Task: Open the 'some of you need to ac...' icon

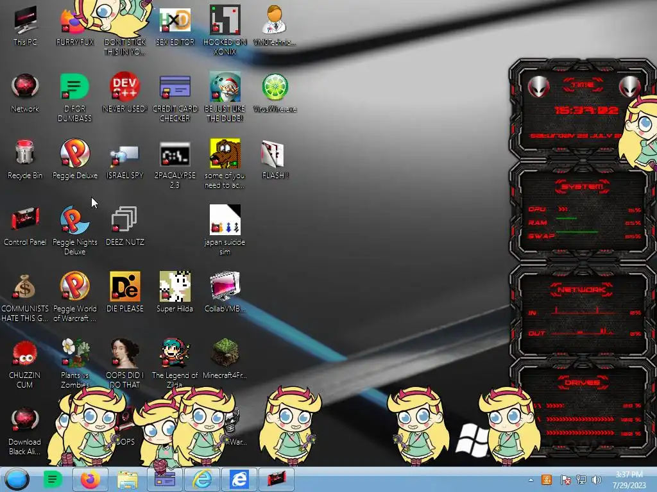Action: tap(225, 153)
